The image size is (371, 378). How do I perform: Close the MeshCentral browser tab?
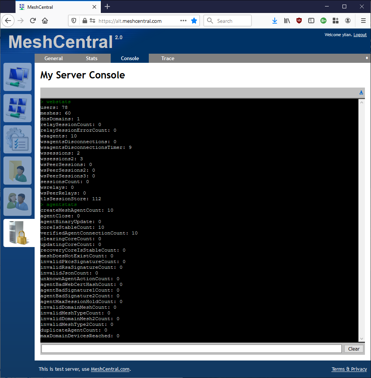(94, 7)
